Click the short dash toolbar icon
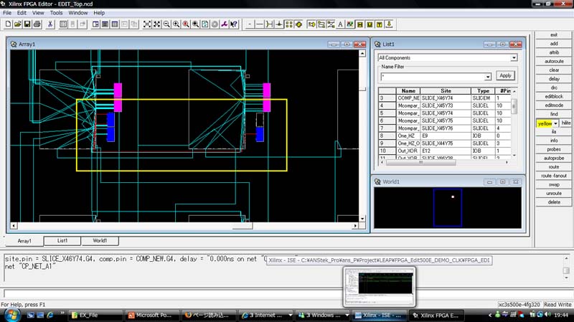This screenshot has width=574, height=322. pyautogui.click(x=250, y=24)
